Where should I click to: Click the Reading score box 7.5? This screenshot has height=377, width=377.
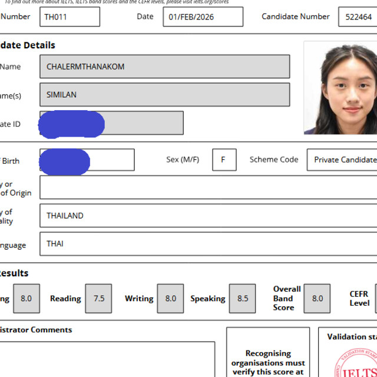point(98,299)
